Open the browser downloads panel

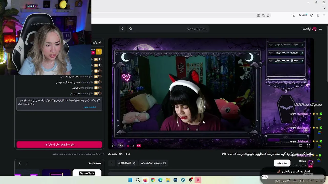pos(294,15)
